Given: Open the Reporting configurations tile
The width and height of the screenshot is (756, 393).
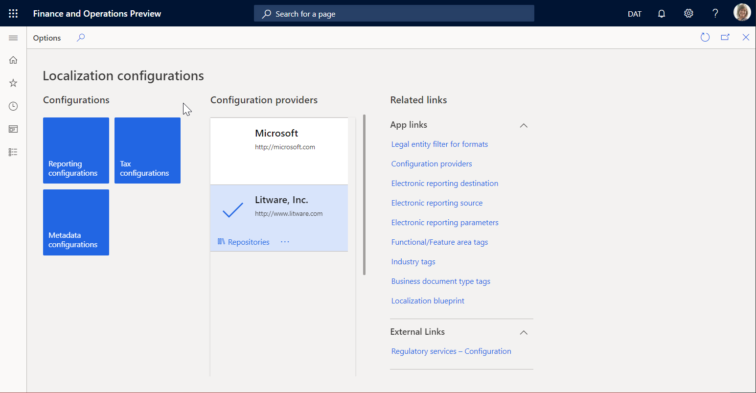Looking at the screenshot, I should coord(76,150).
